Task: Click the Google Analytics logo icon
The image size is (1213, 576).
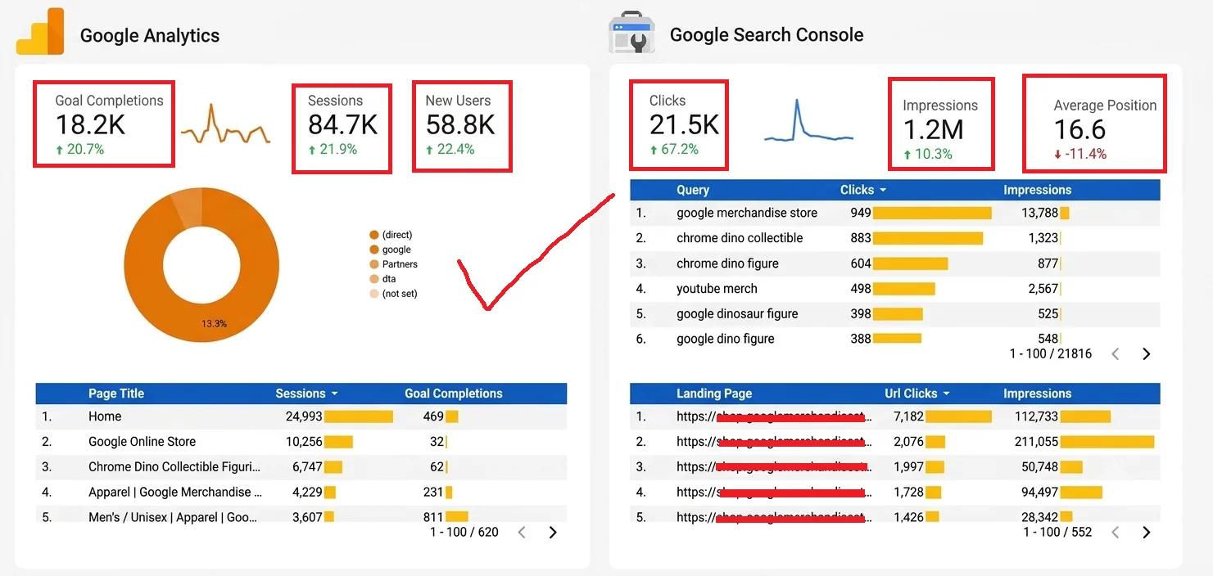Action: click(40, 34)
